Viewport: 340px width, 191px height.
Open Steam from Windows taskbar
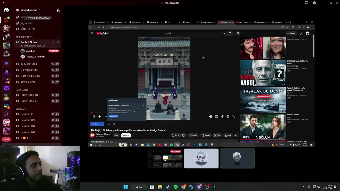pos(168,187)
